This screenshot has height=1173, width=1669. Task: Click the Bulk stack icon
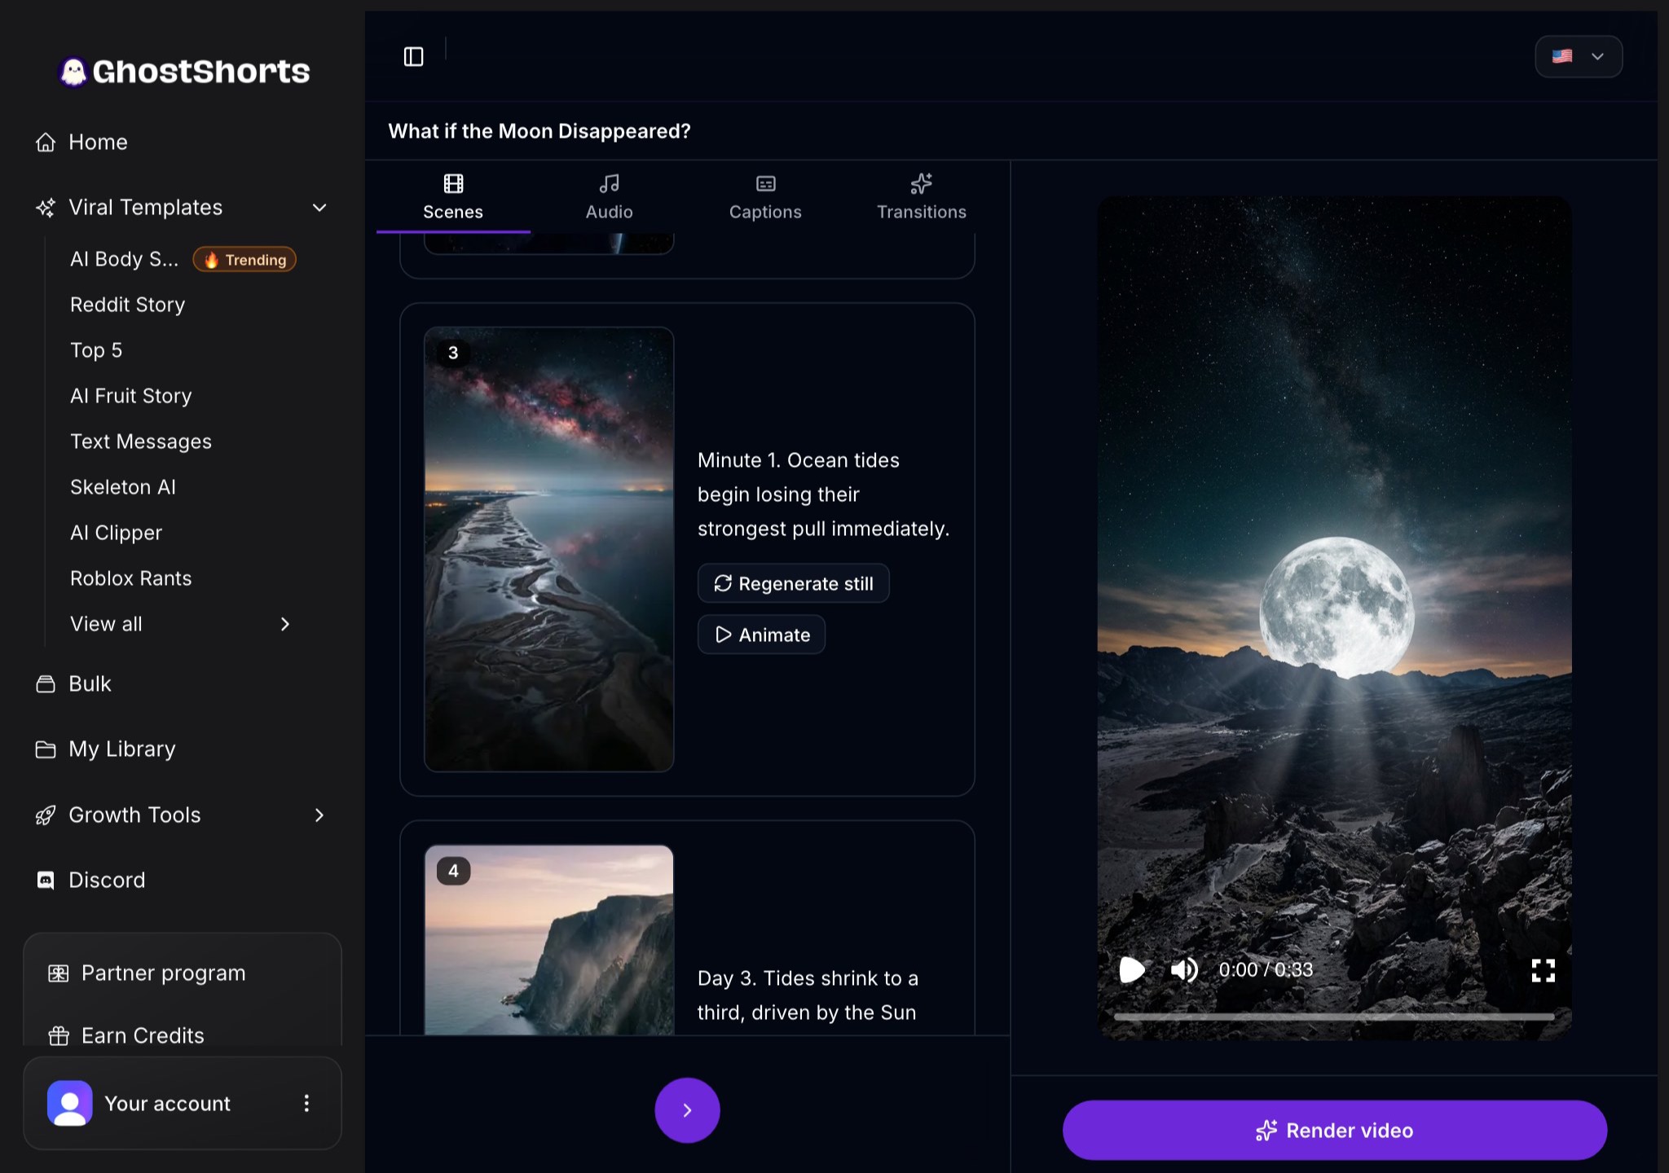click(46, 684)
